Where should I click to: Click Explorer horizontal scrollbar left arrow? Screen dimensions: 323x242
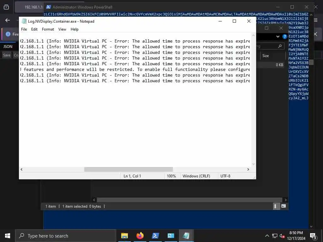click(94, 200)
